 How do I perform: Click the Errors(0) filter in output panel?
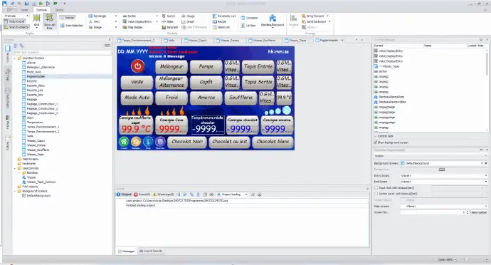pos(142,194)
